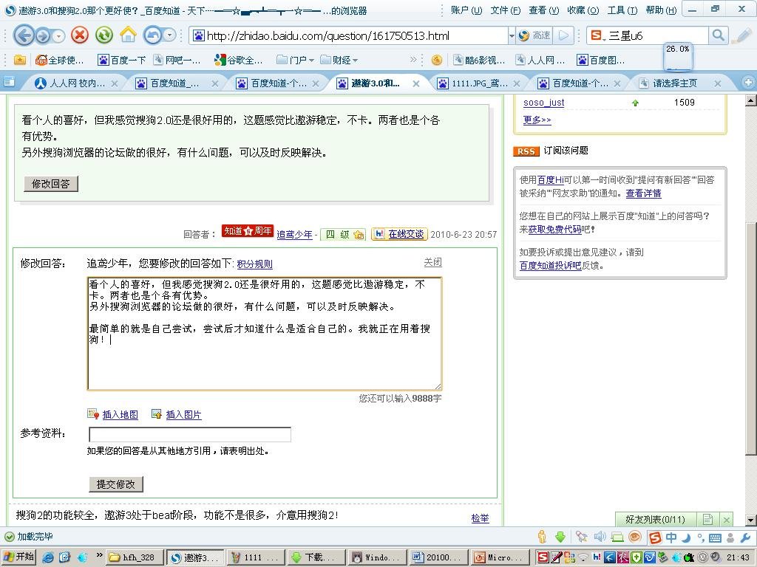Image resolution: width=757 pixels, height=567 pixels.
Task: Go to the home page icon
Action: 128,35
